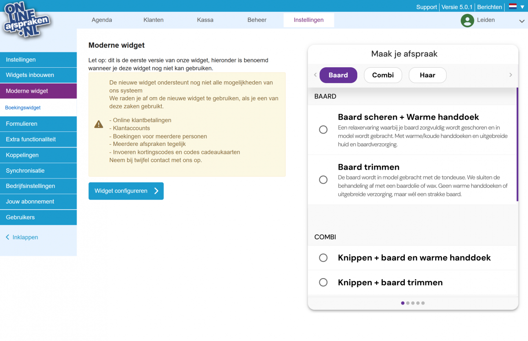
Task: Select the Baard trimmen radio button
Action: [x=323, y=180]
